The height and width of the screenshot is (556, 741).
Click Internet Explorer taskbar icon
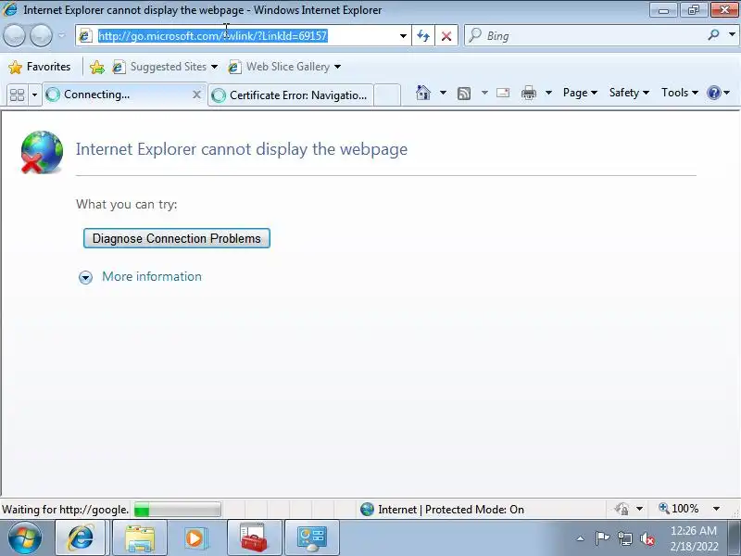coord(81,537)
